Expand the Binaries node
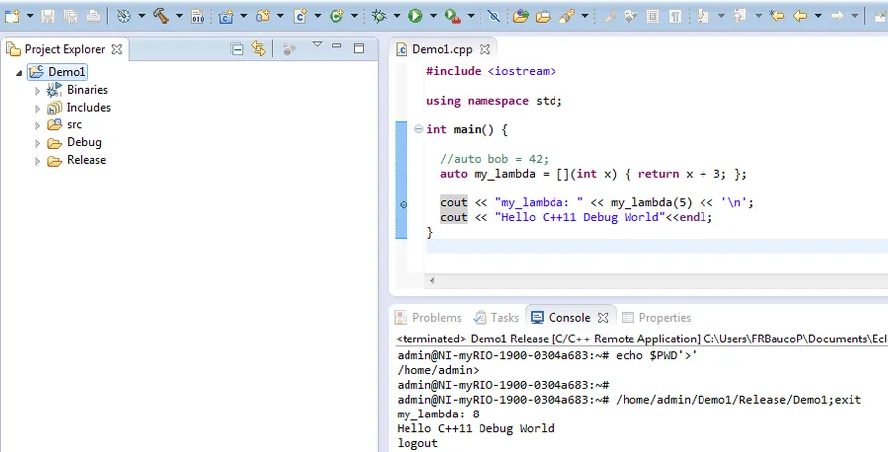Image resolution: width=888 pixels, height=452 pixels. coord(37,91)
